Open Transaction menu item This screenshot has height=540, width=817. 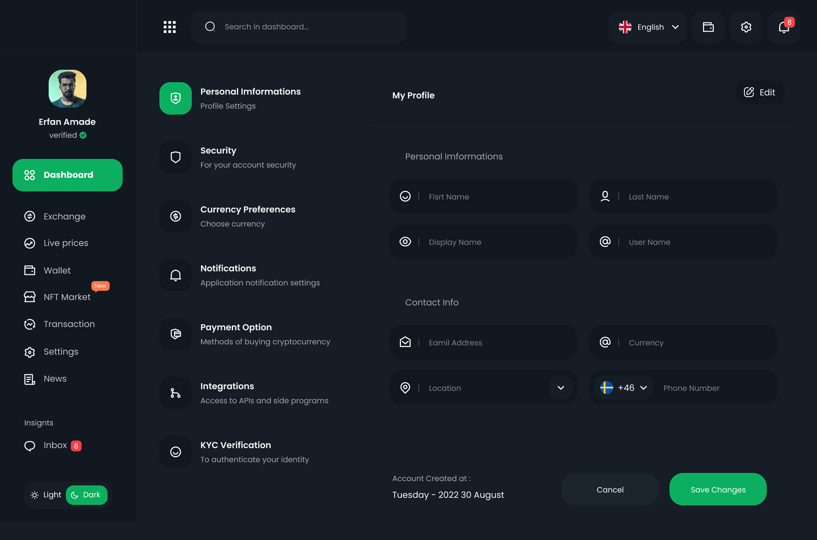pyautogui.click(x=59, y=324)
